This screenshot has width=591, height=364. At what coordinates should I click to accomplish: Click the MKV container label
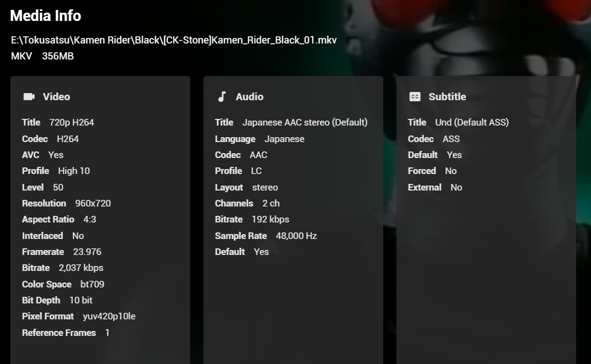pyautogui.click(x=22, y=56)
